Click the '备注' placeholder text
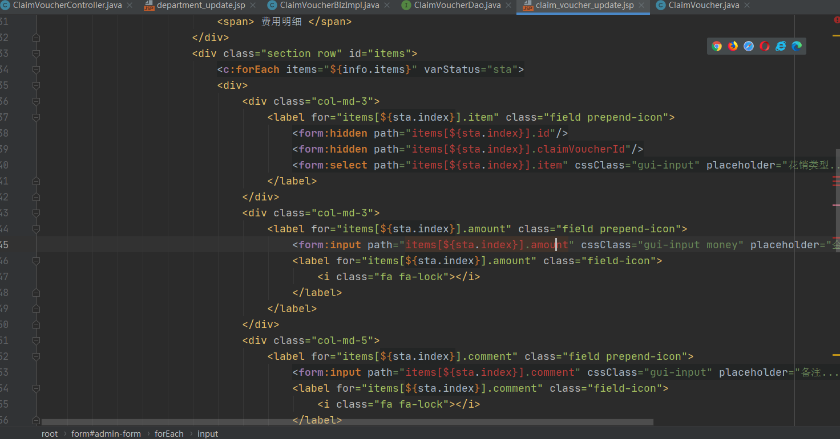Viewport: 840px width, 439px height. coord(813,372)
